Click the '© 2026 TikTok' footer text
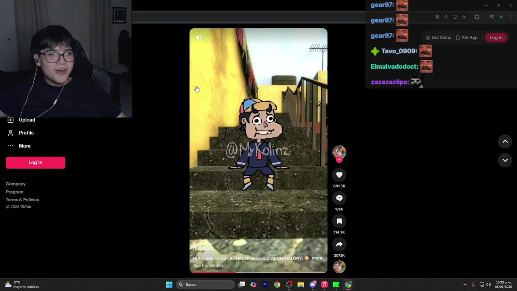Viewport: 517px width, 291px height. click(18, 207)
